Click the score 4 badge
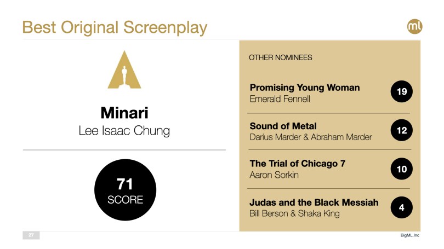This screenshot has width=444, height=249. point(401,207)
